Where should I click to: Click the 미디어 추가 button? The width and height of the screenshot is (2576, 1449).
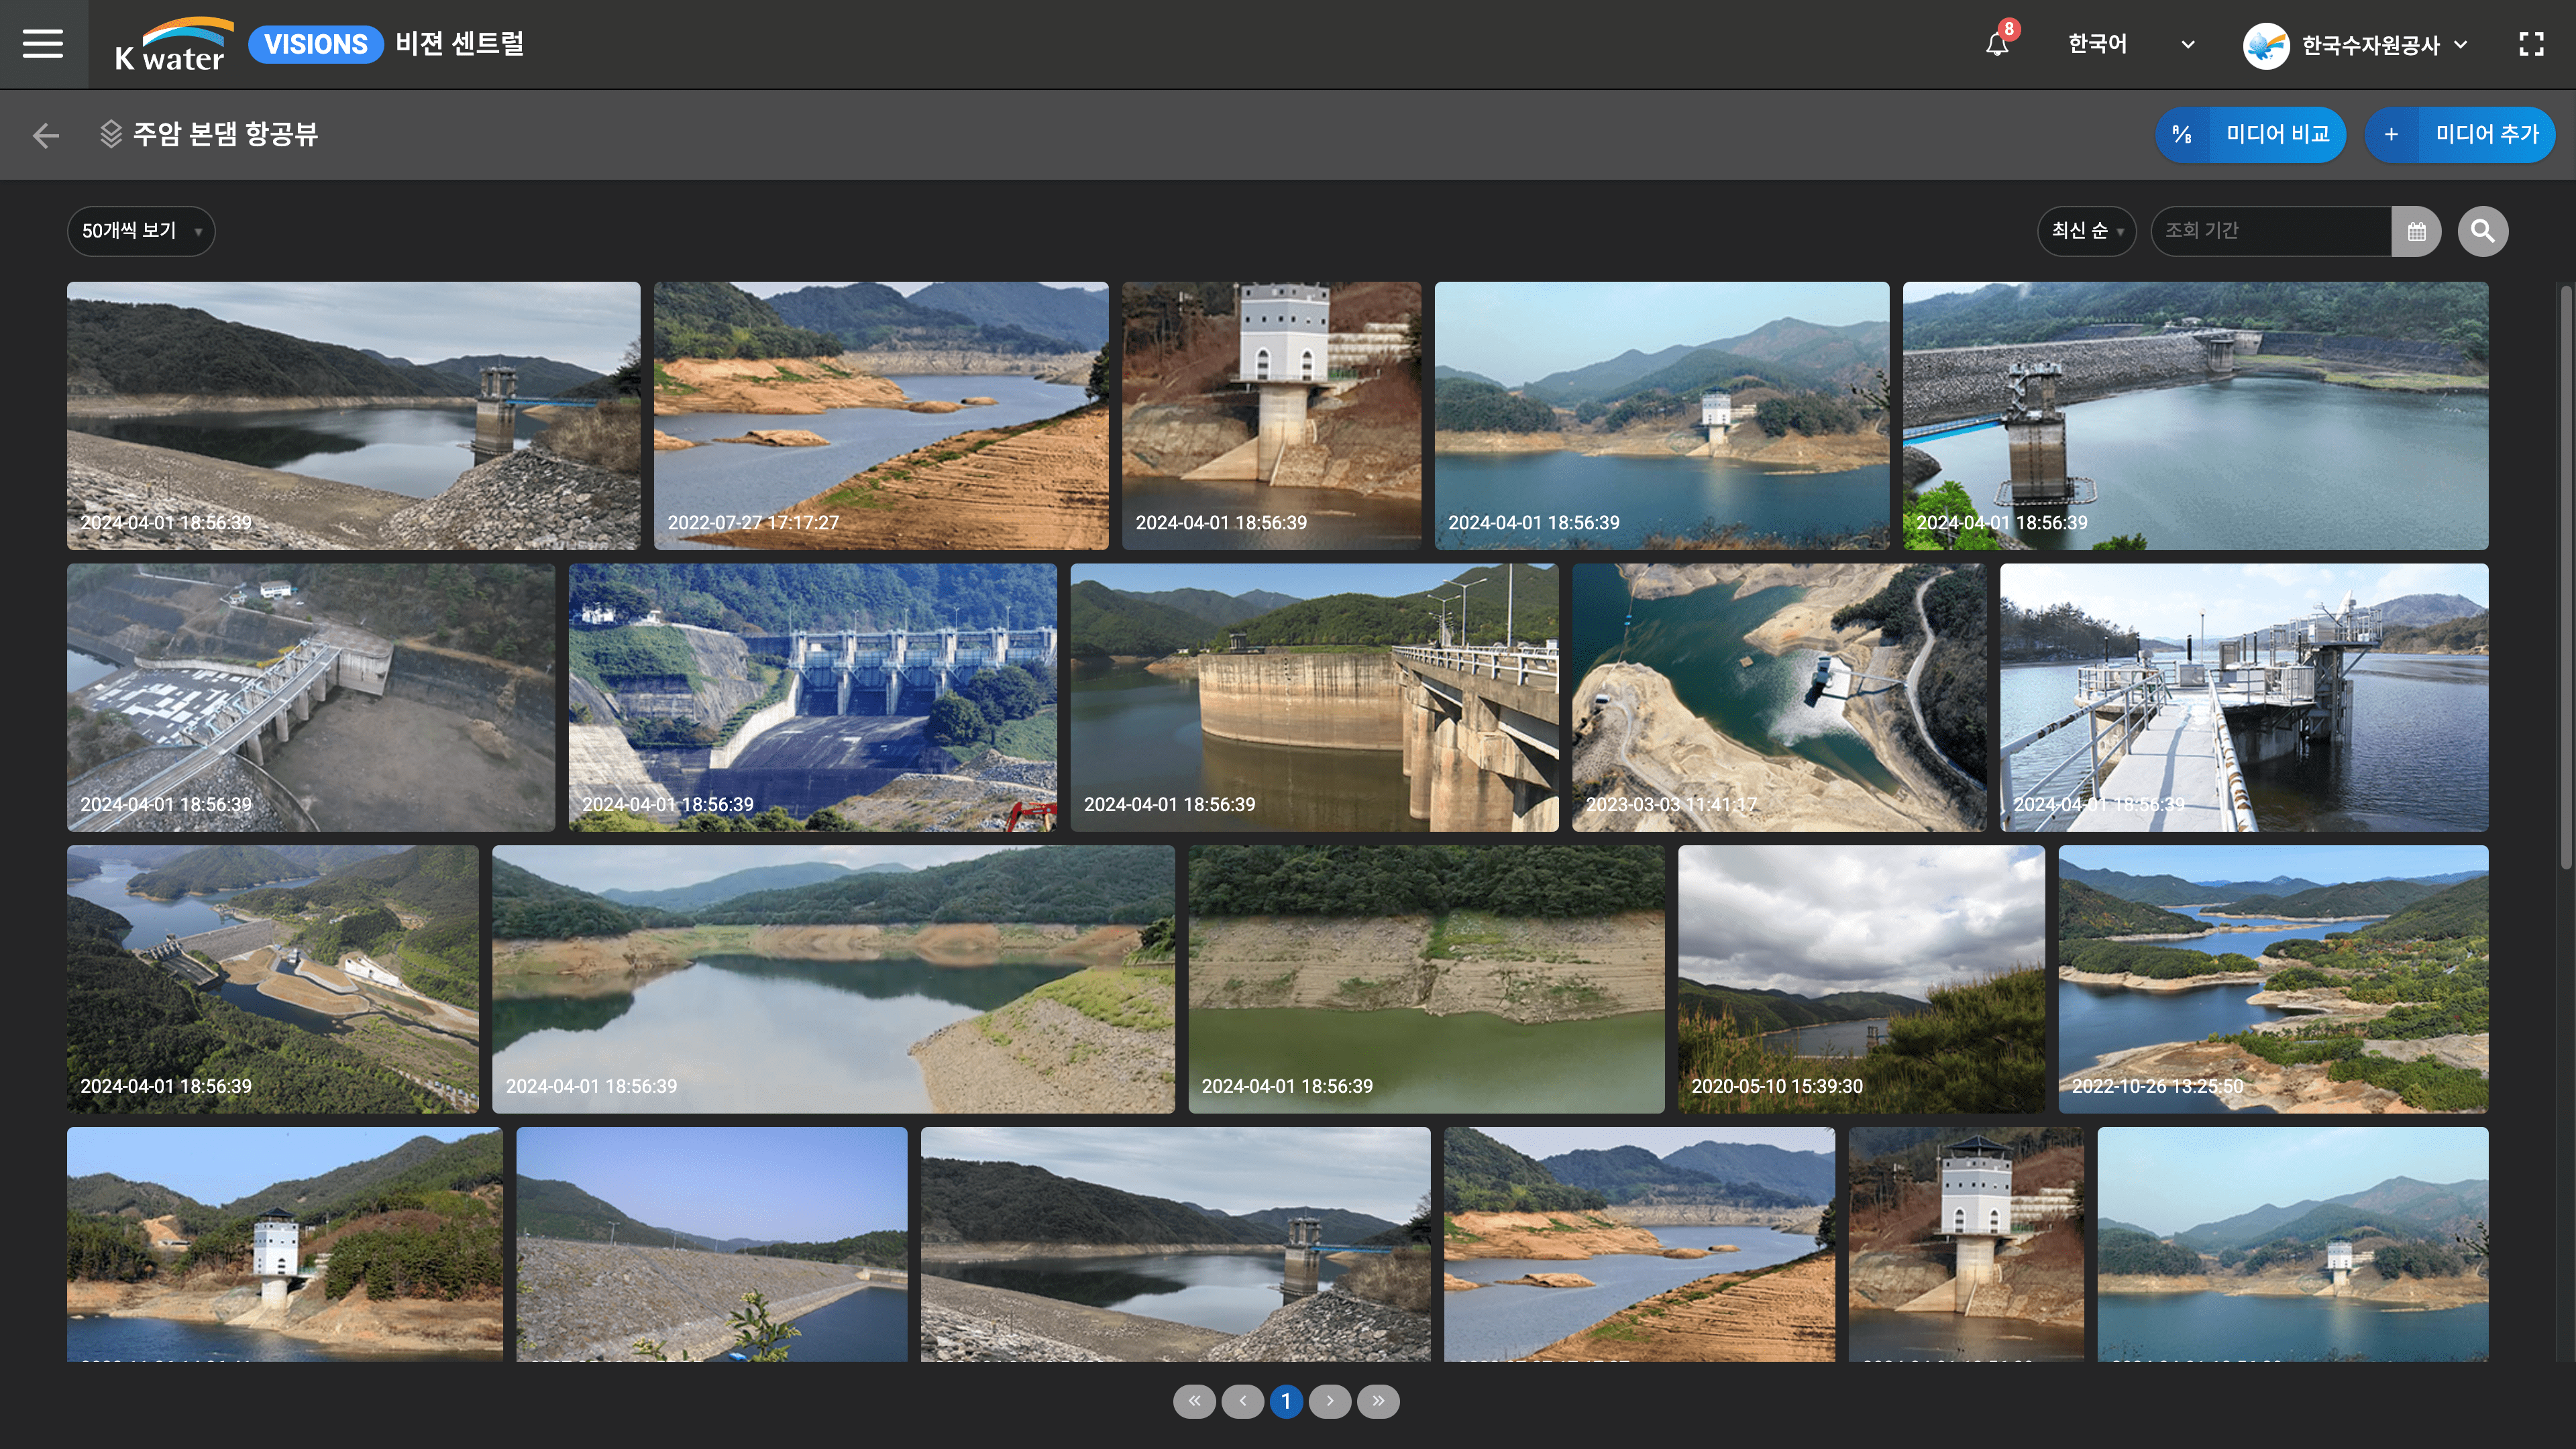click(2459, 134)
